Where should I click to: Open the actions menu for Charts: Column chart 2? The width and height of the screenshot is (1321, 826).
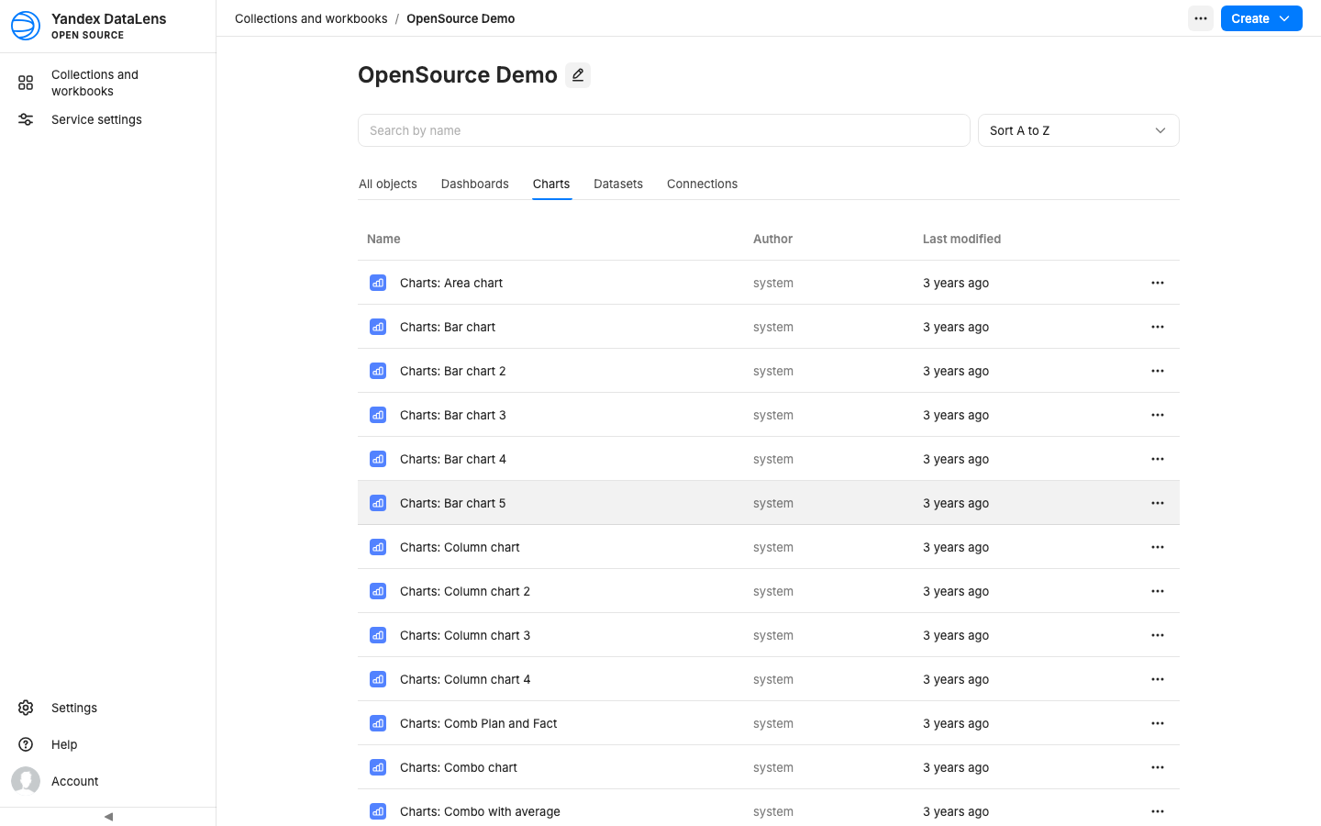click(x=1158, y=591)
